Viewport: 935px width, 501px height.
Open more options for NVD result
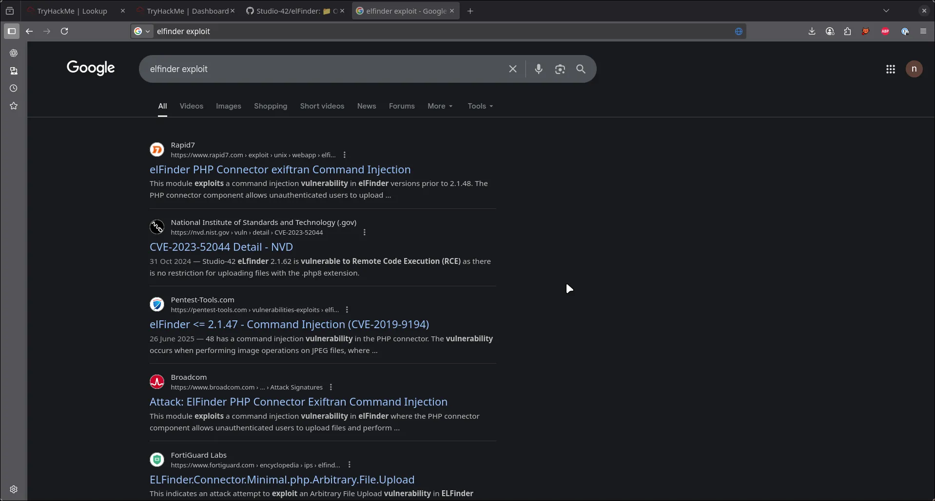pos(365,232)
